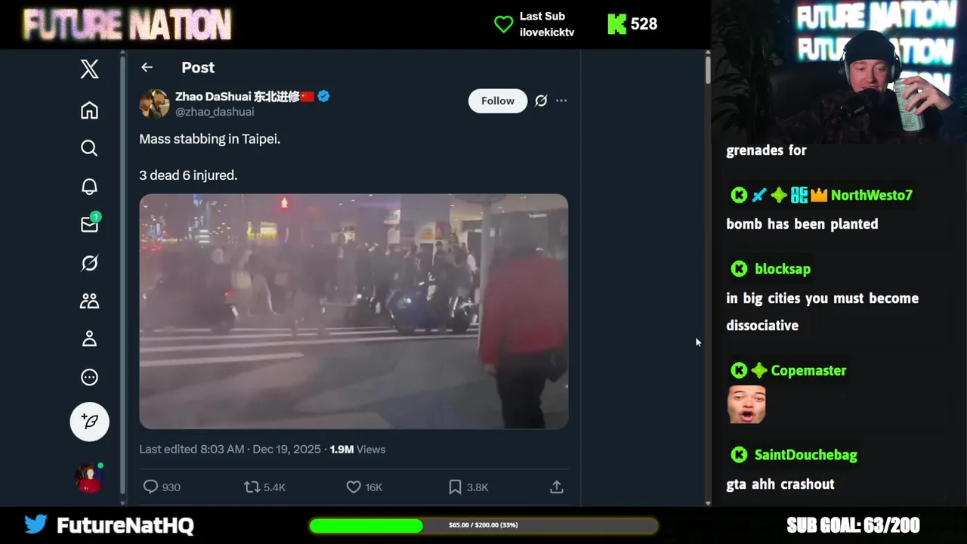
Task: Open Profile person icon
Action: coord(89,338)
